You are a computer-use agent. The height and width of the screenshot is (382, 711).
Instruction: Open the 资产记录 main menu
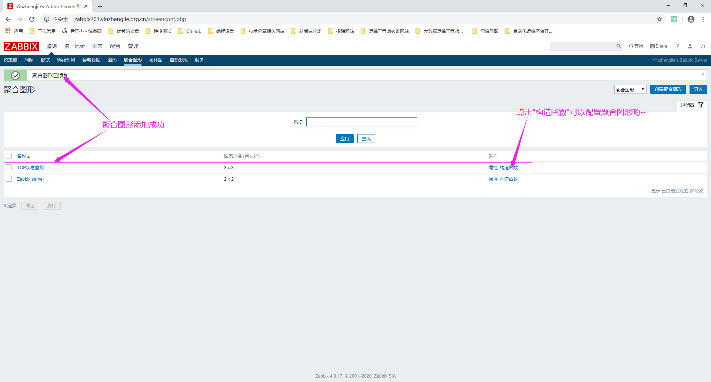[74, 46]
